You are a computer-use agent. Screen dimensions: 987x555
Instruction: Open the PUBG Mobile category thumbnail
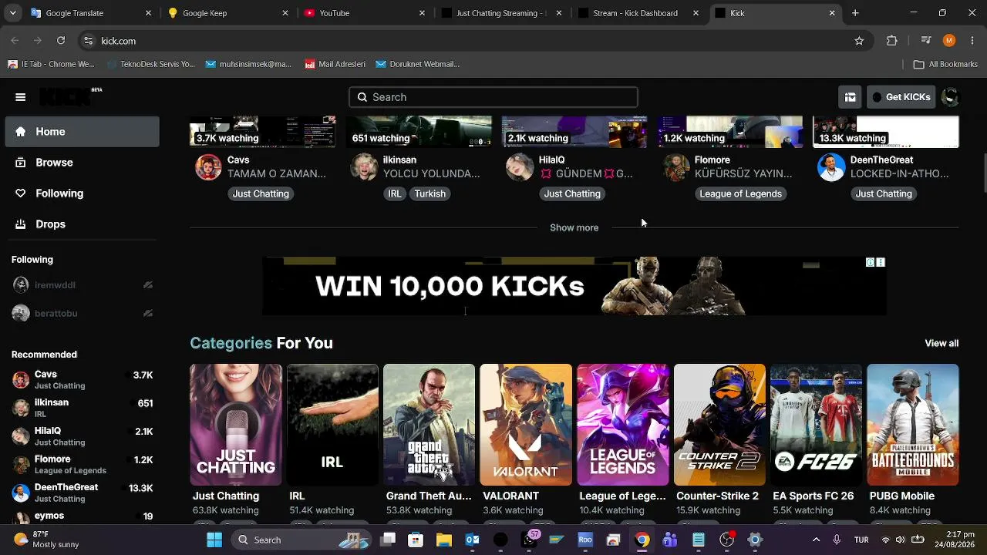(913, 425)
